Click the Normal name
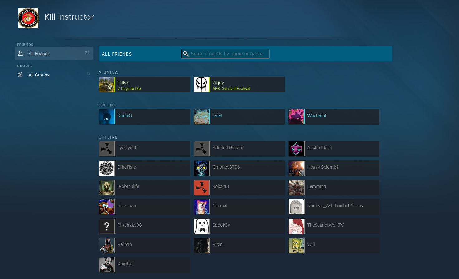Image resolution: width=459 pixels, height=279 pixels. click(x=220, y=206)
